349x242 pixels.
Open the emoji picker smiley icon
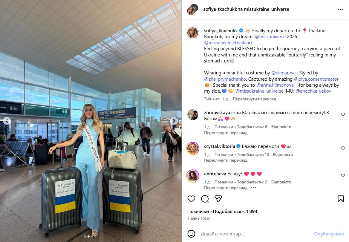(191, 234)
